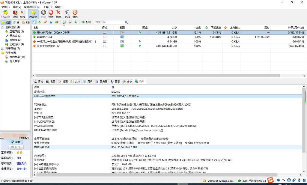Click the search magnifier icon

[126, 22]
